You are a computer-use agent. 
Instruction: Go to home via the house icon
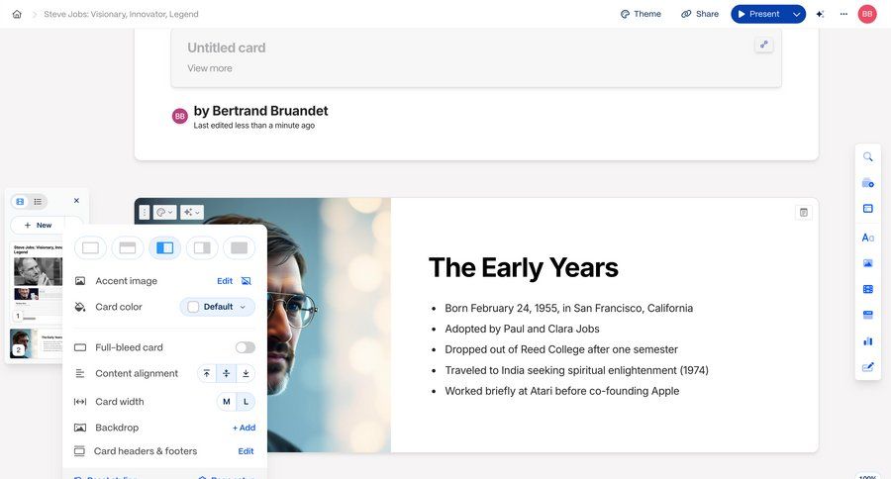point(17,14)
